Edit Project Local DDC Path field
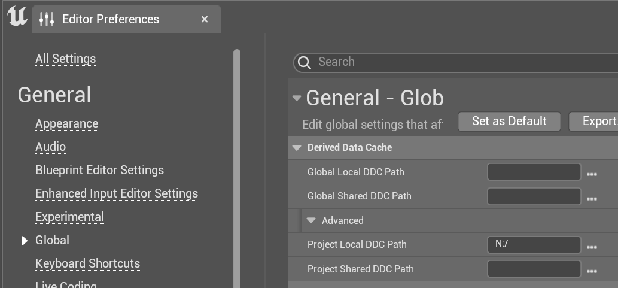 (x=534, y=245)
